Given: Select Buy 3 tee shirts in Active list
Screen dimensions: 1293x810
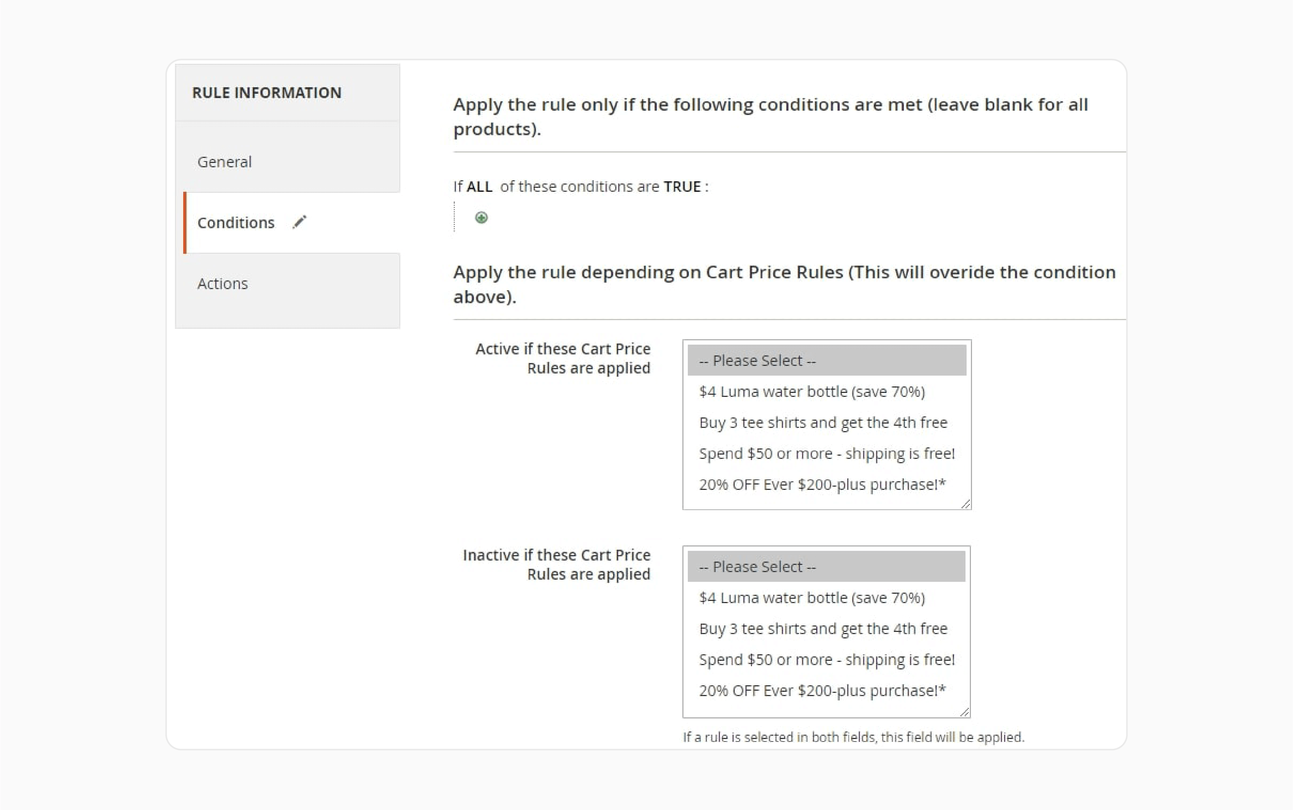Looking at the screenshot, I should click(827, 423).
